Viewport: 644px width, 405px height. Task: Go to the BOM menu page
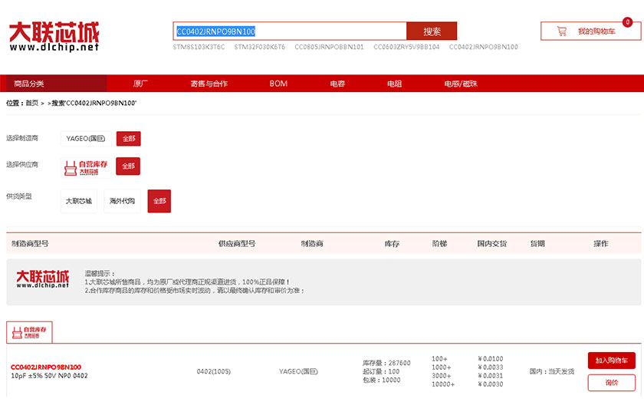pos(278,84)
